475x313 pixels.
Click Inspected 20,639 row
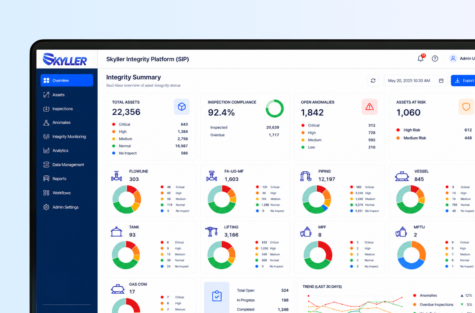click(x=245, y=127)
